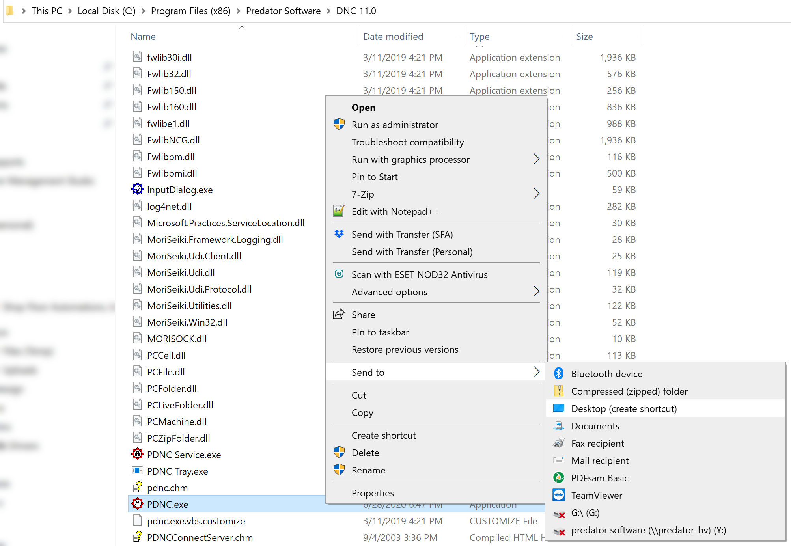The image size is (791, 546).
Task: Navigate to Program Files (x86) breadcrumb
Action: pos(191,11)
